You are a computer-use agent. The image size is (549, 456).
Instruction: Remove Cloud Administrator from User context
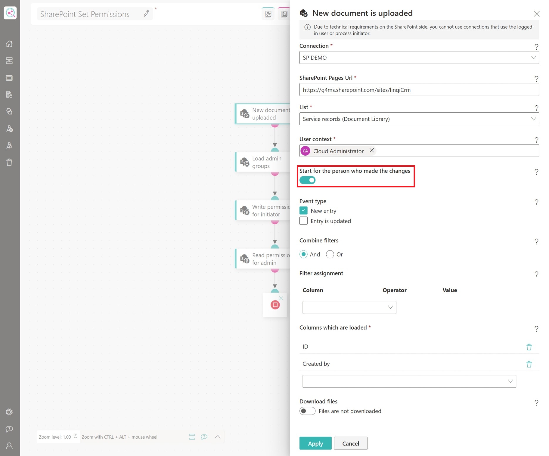pyautogui.click(x=372, y=150)
